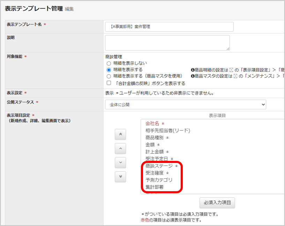Click the settings icon after 商品マスタの設定は

[x=235, y=76]
